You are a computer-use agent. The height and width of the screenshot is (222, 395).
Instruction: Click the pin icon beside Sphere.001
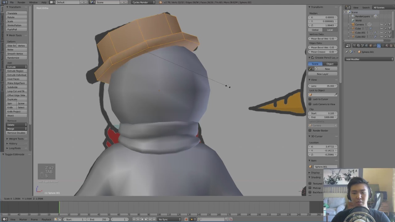(347, 52)
